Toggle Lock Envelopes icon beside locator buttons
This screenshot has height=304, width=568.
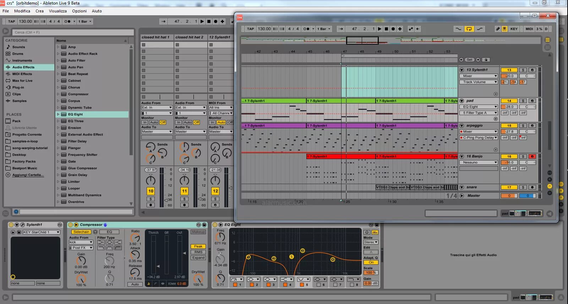pyautogui.click(x=486, y=60)
